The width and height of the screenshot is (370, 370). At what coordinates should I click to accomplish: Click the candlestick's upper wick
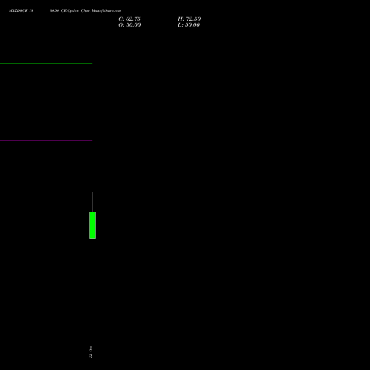[x=92, y=202]
